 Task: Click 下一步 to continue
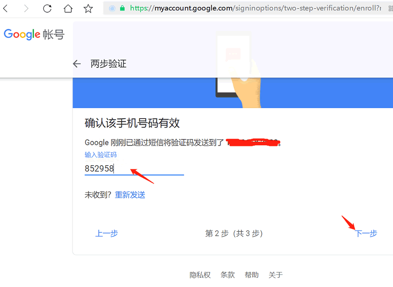[366, 233]
